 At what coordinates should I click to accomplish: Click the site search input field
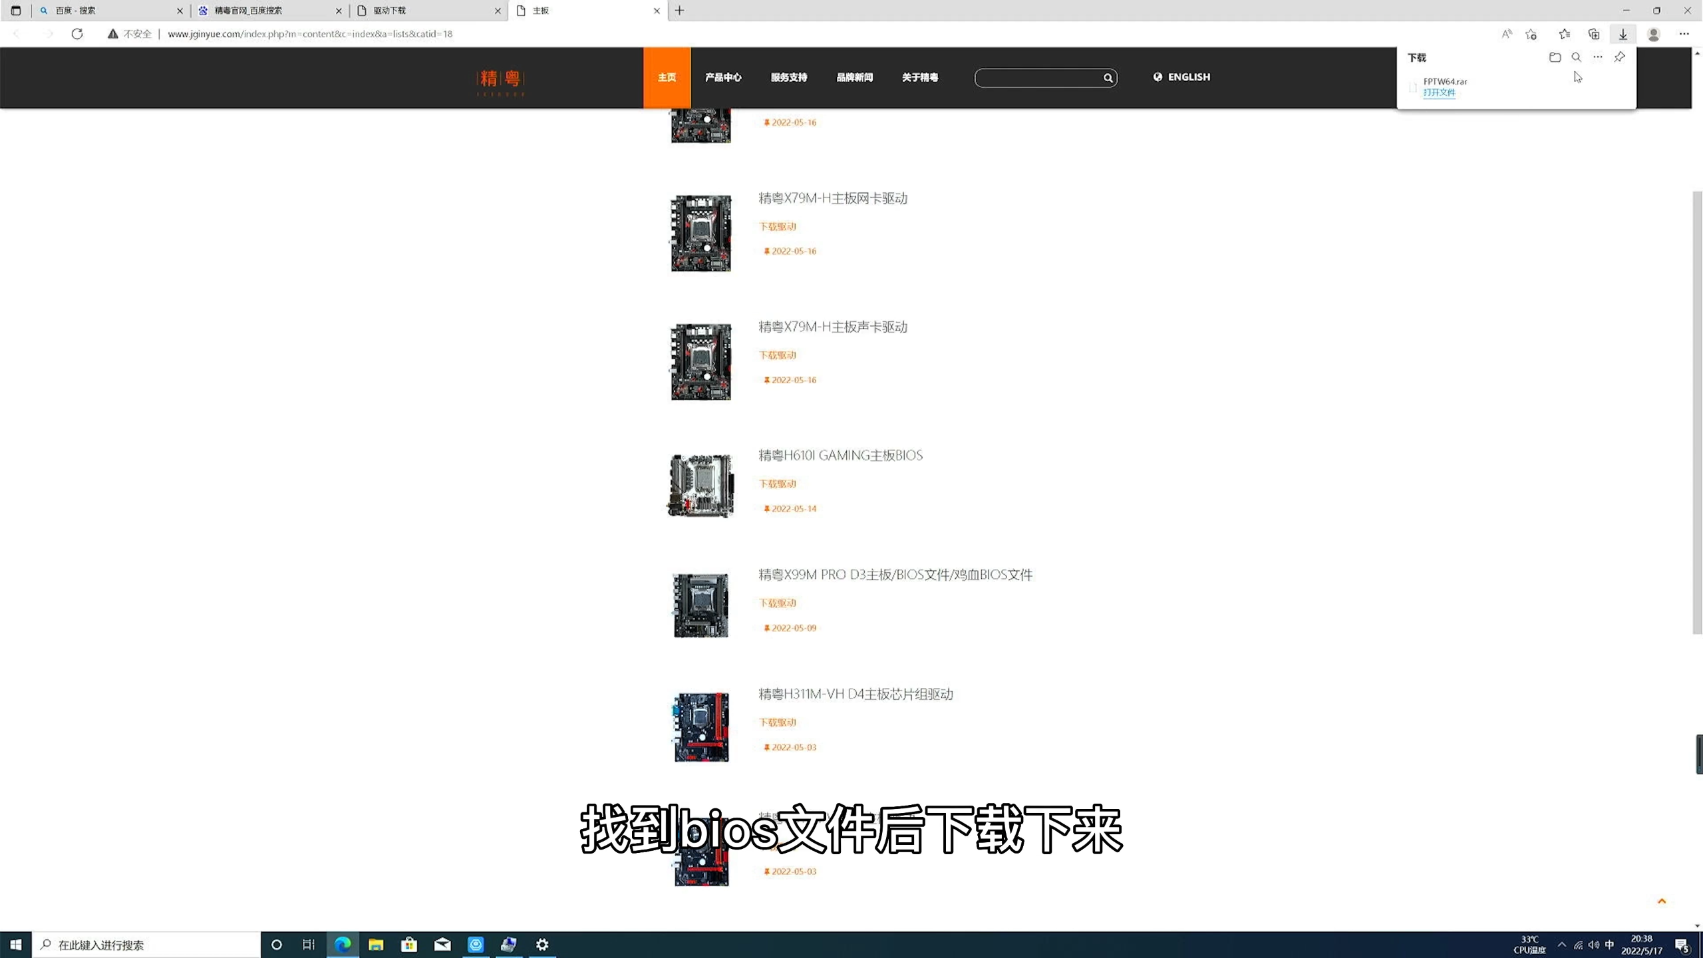(x=1038, y=78)
